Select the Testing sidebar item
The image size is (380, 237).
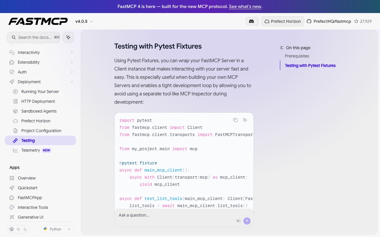pos(40,140)
